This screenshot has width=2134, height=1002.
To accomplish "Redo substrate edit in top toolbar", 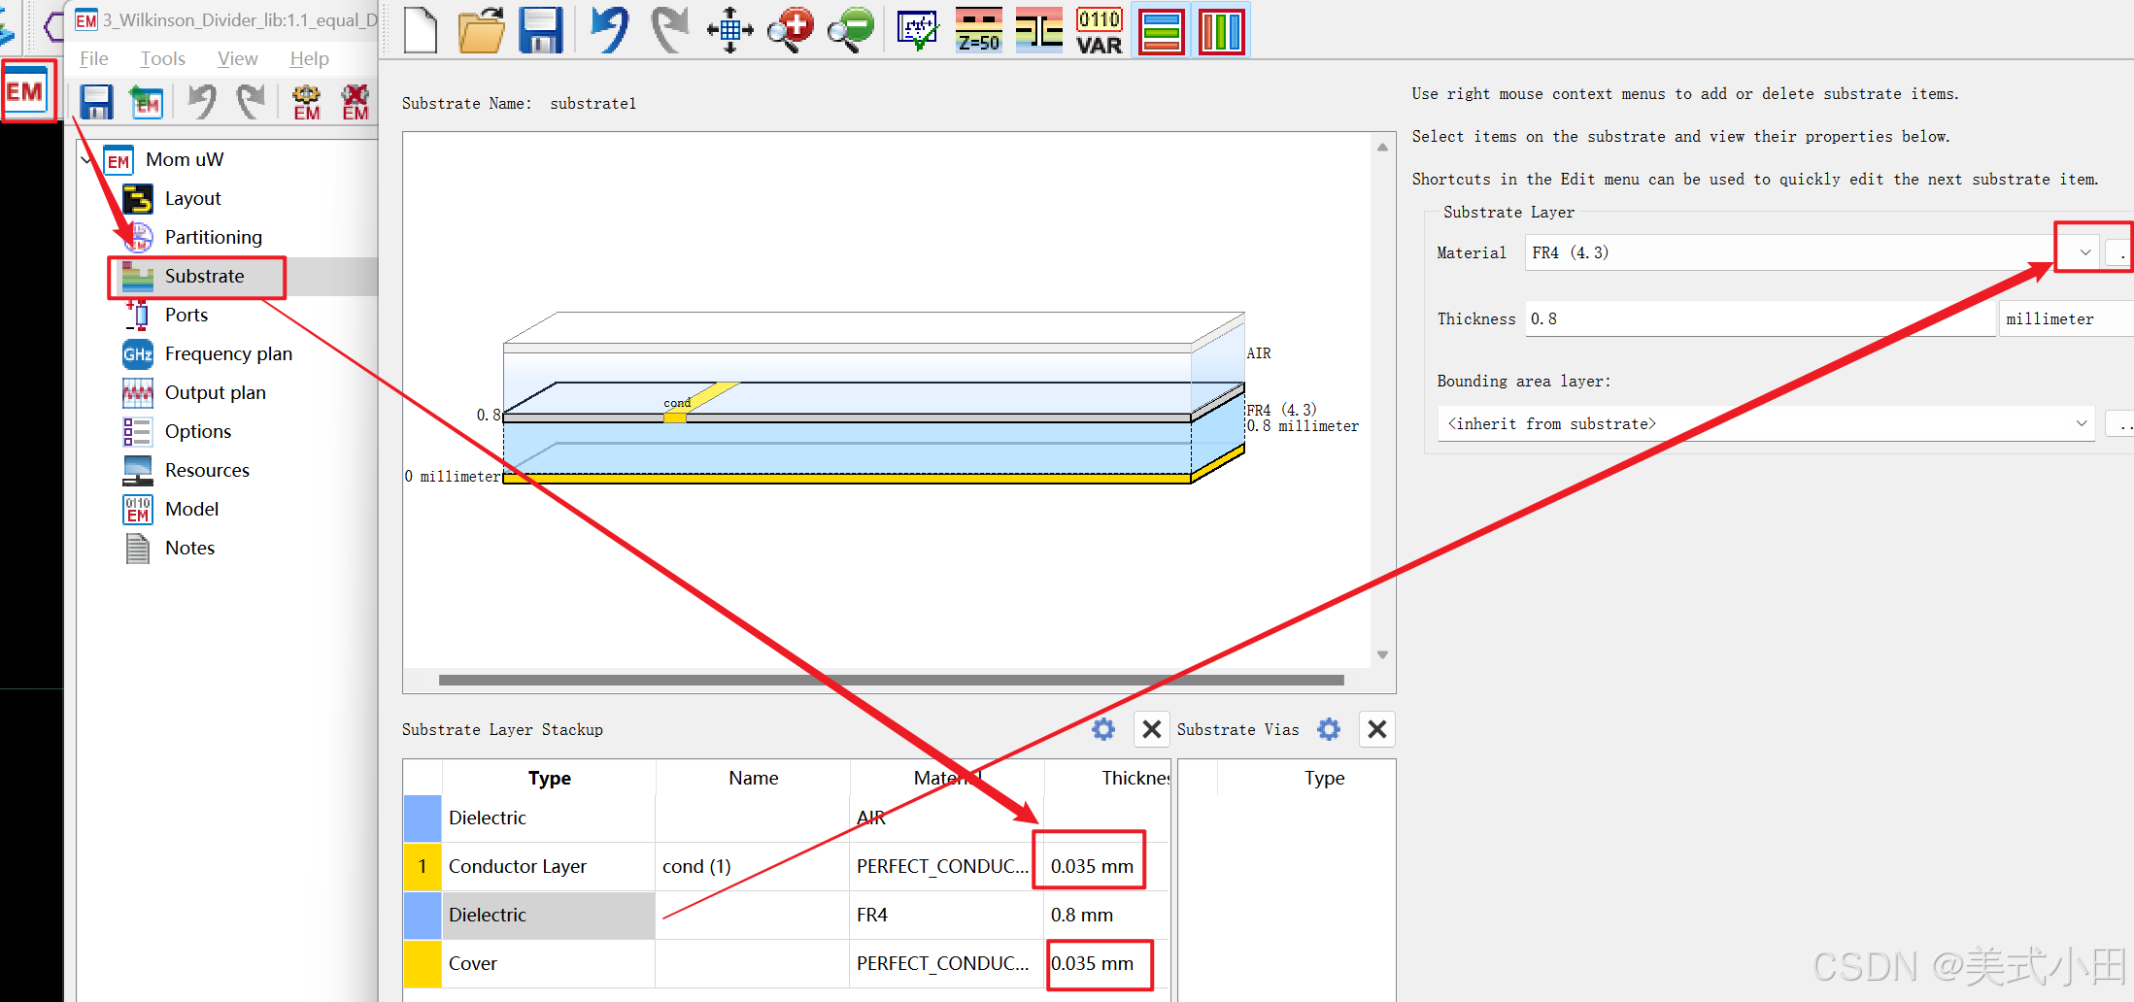I will tap(669, 30).
